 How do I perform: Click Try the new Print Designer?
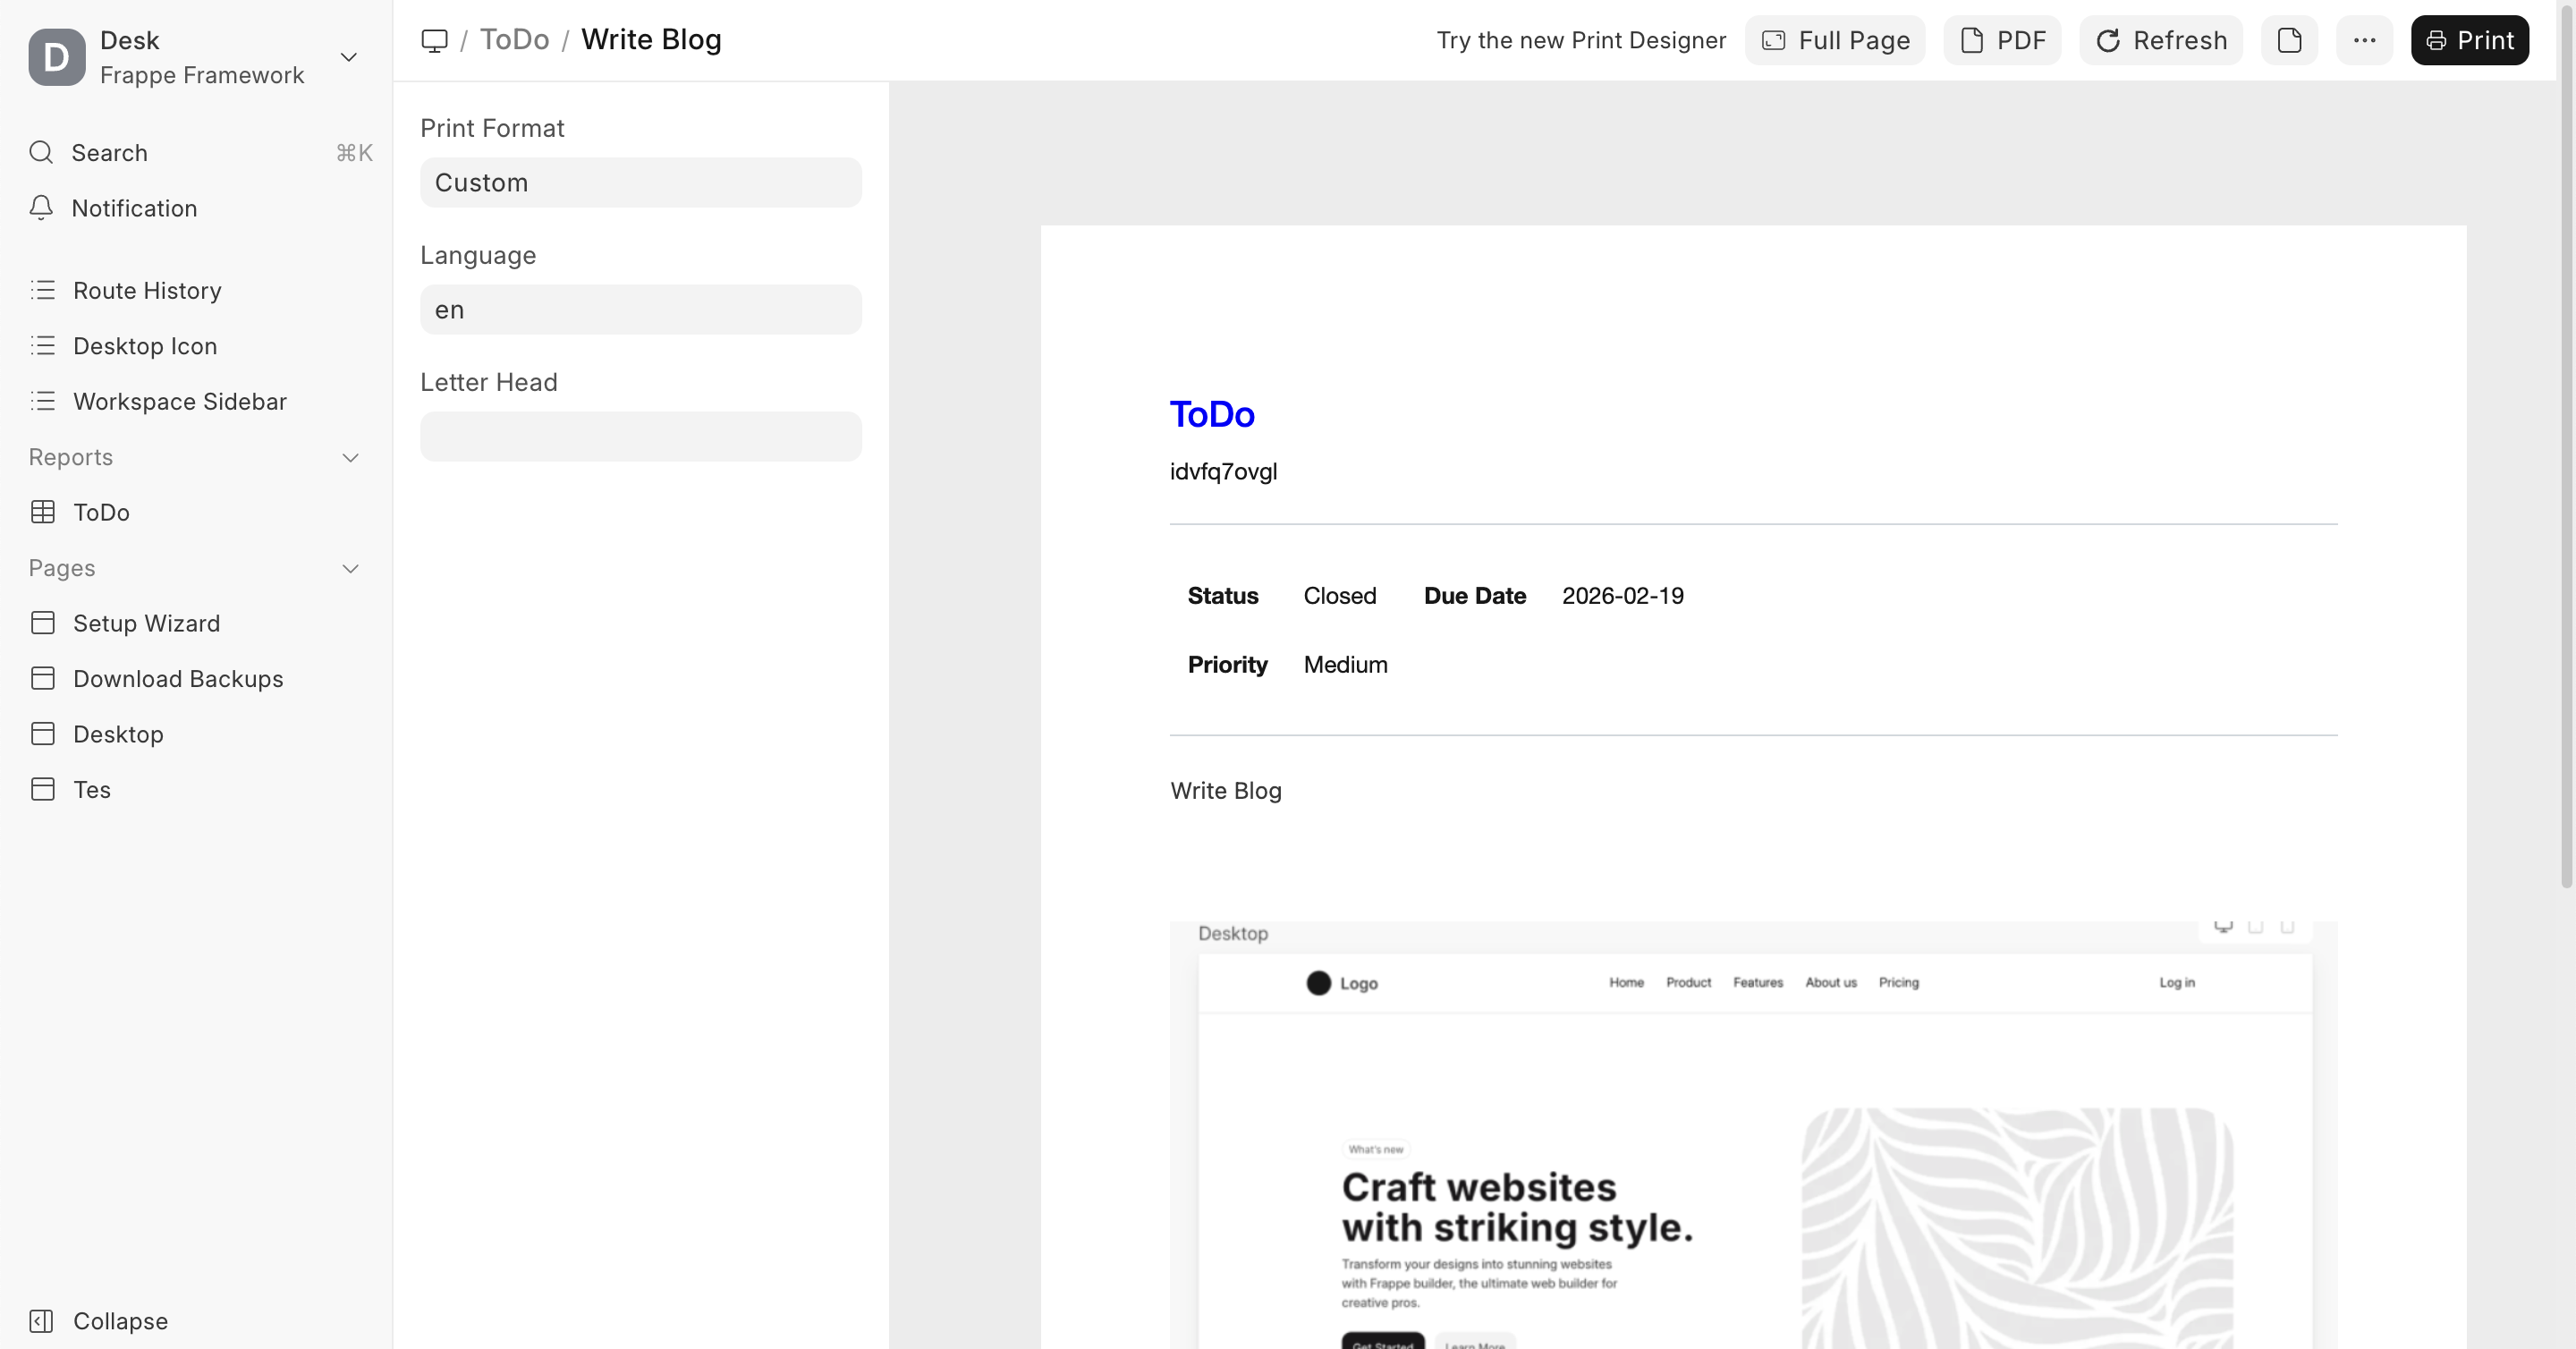coord(1580,40)
